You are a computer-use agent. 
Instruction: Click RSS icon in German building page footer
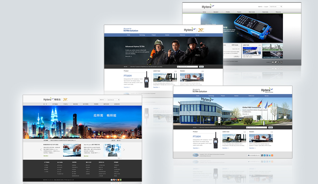pos(272,155)
